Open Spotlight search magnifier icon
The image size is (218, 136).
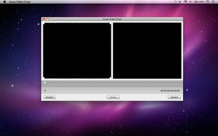click(213, 2)
